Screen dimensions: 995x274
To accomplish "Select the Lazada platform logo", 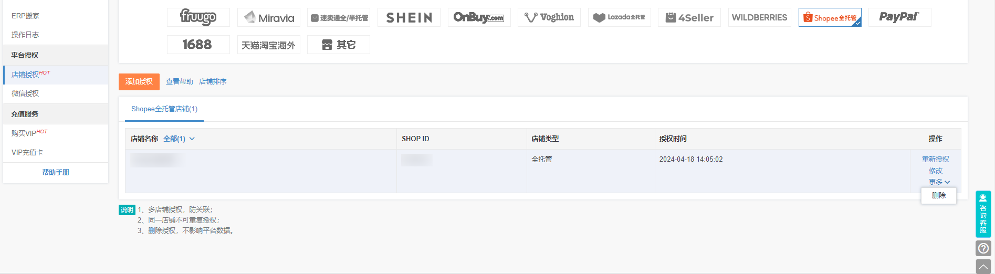I will point(619,17).
